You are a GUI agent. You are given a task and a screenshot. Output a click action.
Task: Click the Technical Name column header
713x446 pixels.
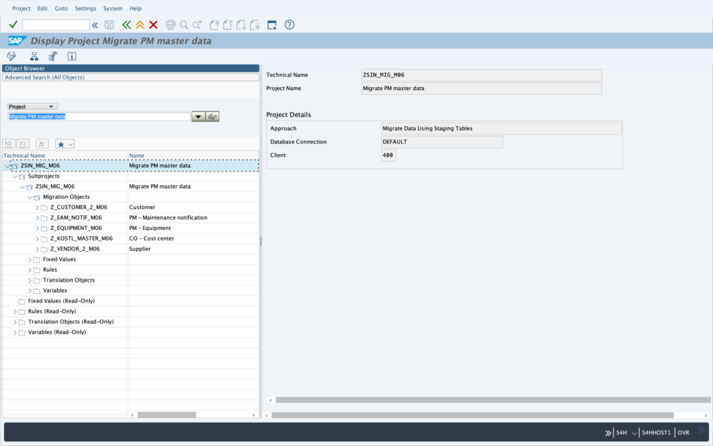click(x=65, y=155)
